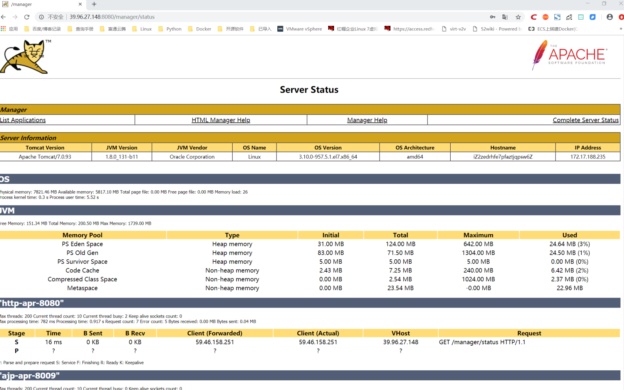View site info for the not-secure connection
Viewport: 624px width, 390px height.
[x=41, y=17]
